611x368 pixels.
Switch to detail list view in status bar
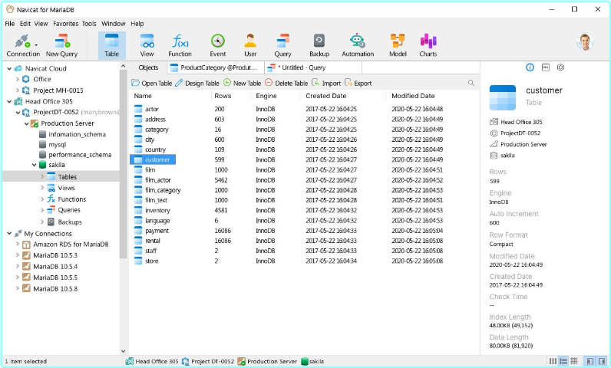(563, 361)
